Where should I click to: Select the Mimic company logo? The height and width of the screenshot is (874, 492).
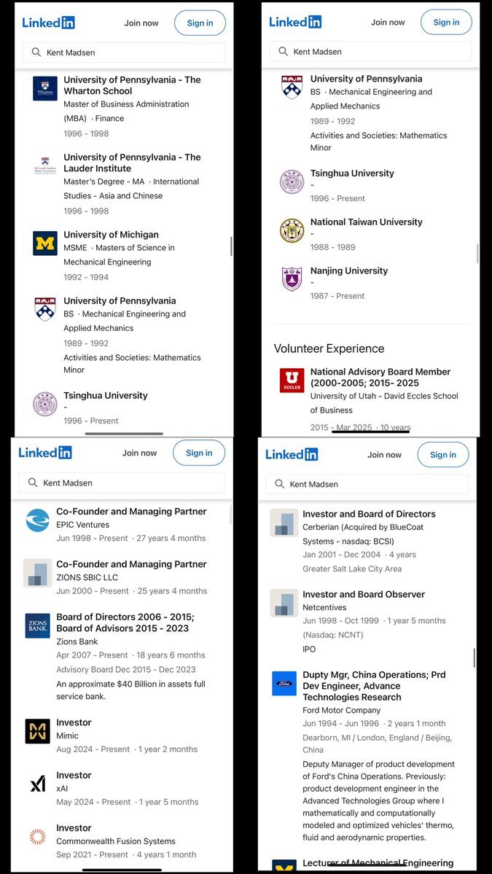37,731
